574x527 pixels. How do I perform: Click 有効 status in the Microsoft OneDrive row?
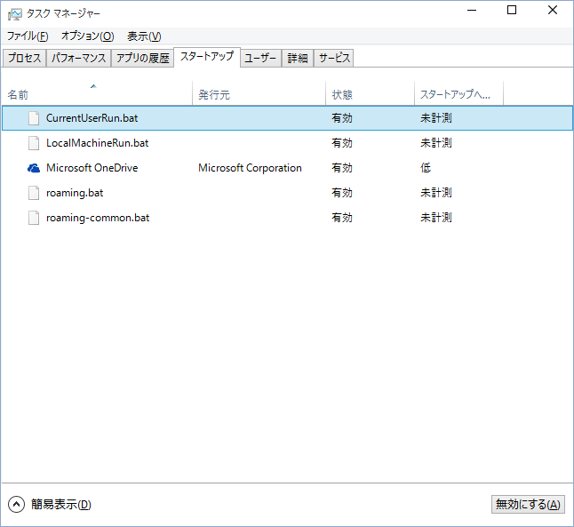[x=342, y=168]
